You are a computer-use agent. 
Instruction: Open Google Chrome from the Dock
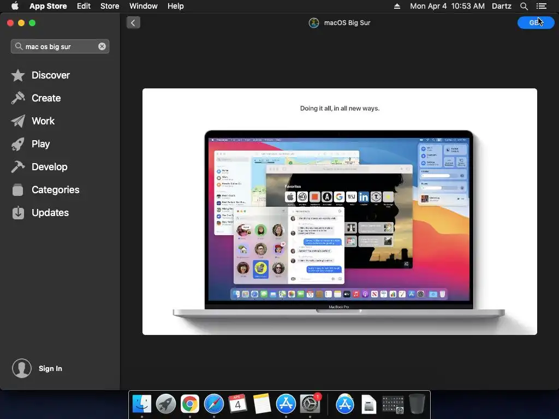(x=189, y=404)
